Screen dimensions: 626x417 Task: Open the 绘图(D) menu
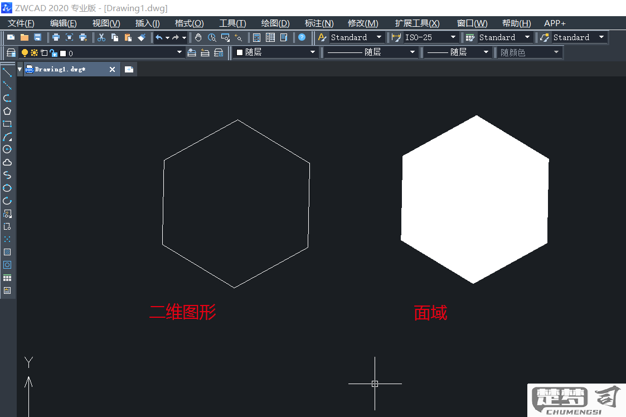275,23
